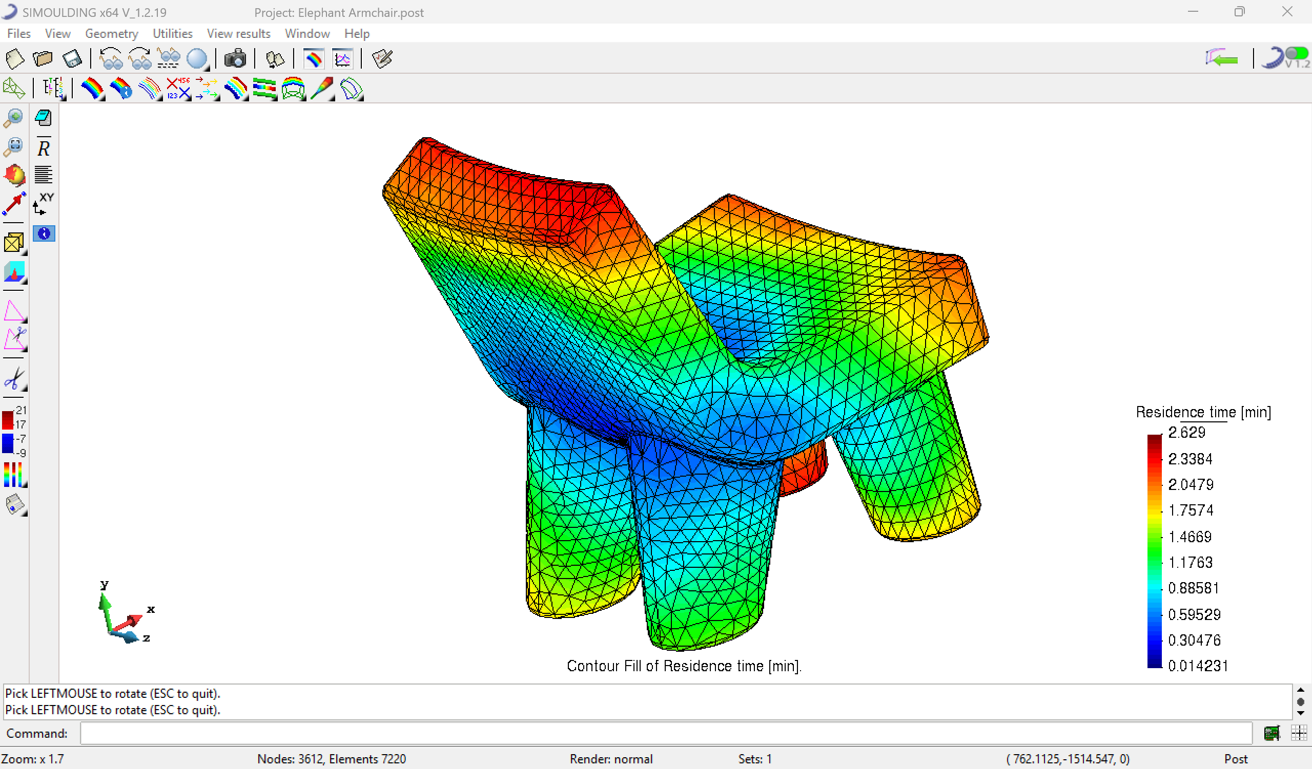Open the cyan cube culling icon dropdown

point(14,272)
